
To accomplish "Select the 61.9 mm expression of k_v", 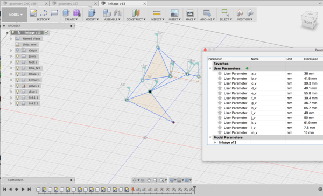I will (313, 123).
